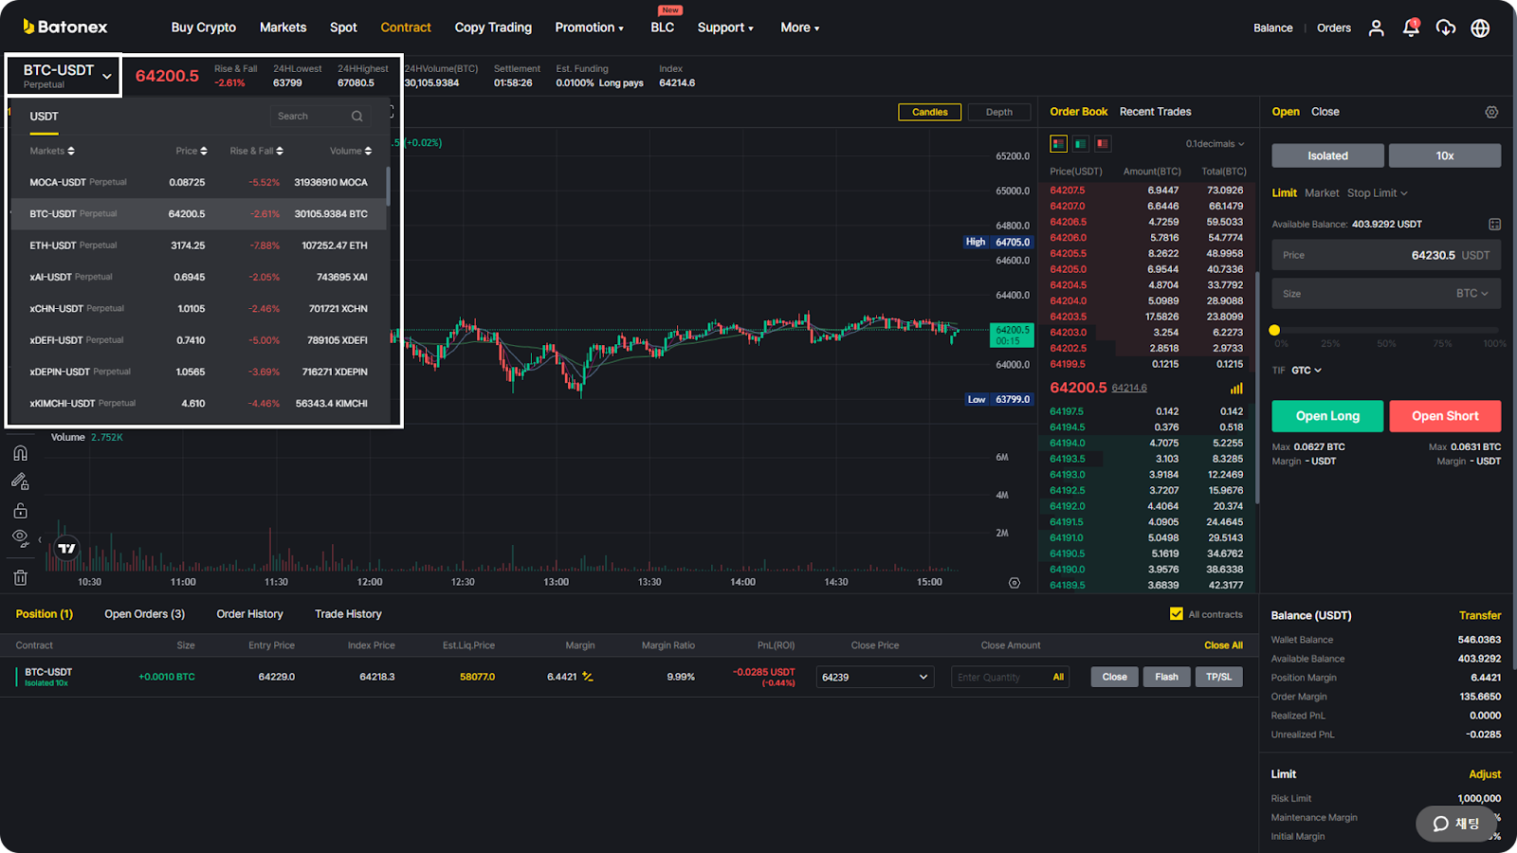This screenshot has width=1517, height=853.
Task: Select the buy-only green order book view
Action: 1080,144
